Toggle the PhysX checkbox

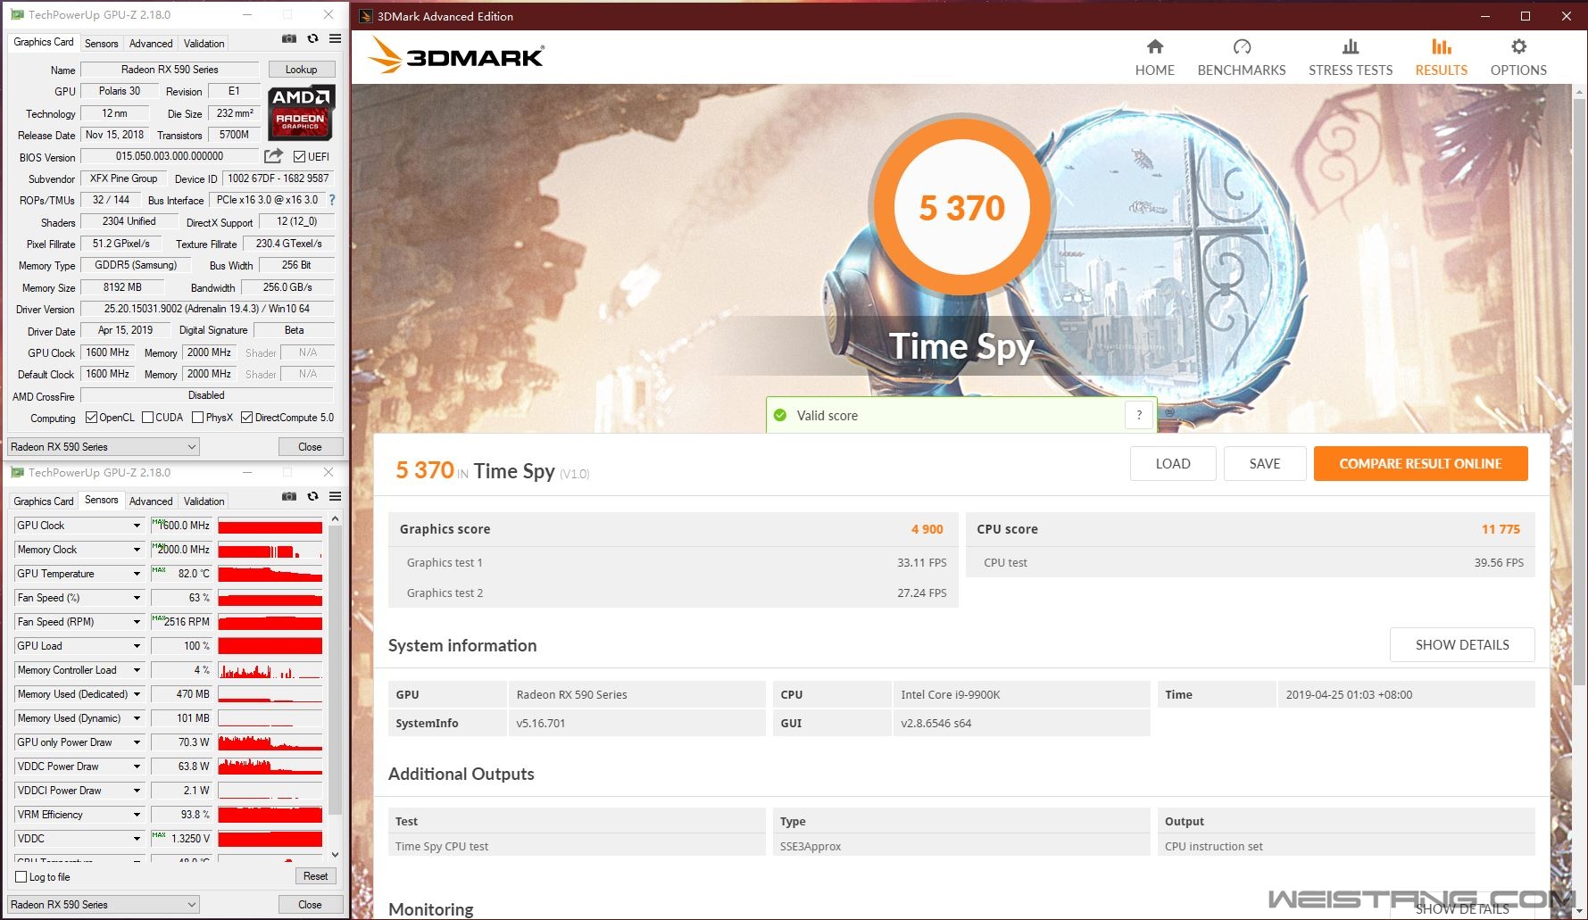198,418
